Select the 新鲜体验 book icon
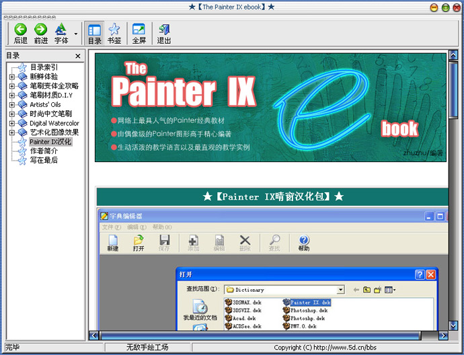464x355 pixels. click(22, 77)
